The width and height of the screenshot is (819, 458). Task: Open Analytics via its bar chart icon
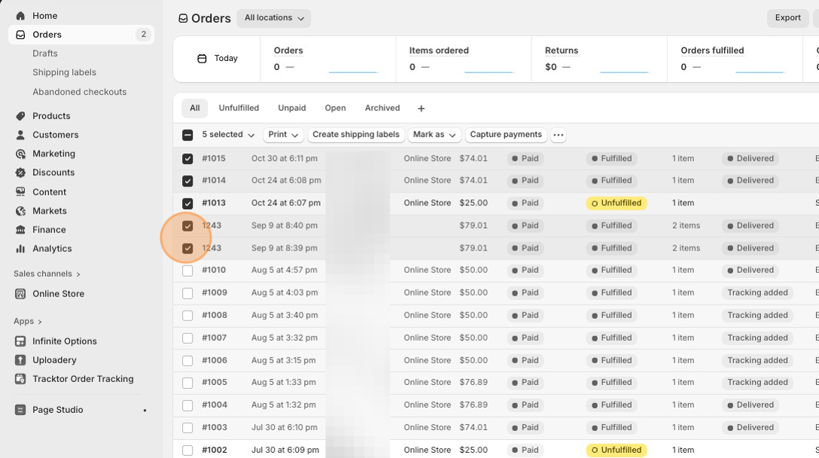point(20,248)
